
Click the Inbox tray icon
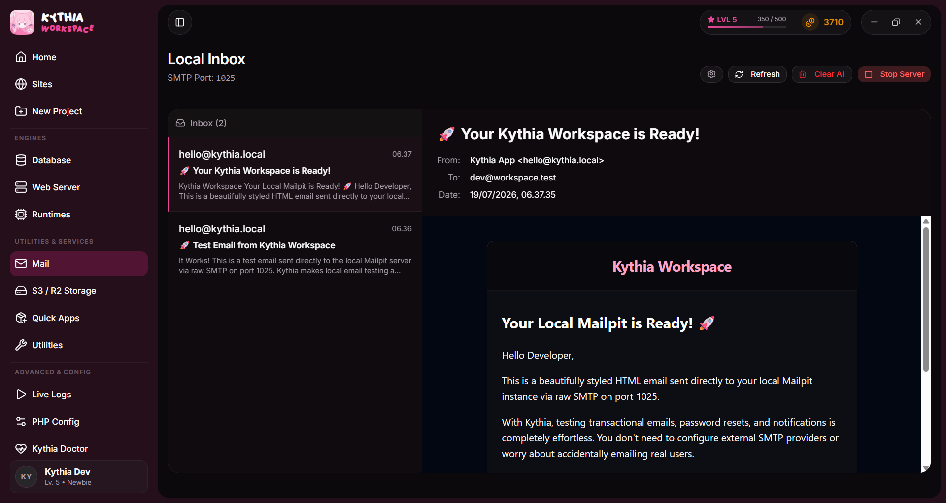point(180,123)
